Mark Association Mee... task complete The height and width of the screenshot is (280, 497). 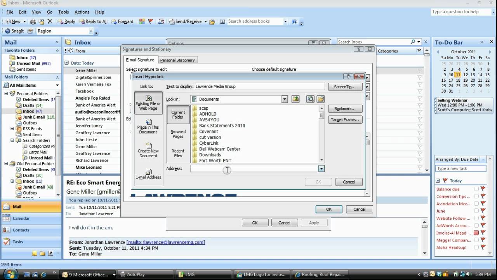(x=476, y=203)
